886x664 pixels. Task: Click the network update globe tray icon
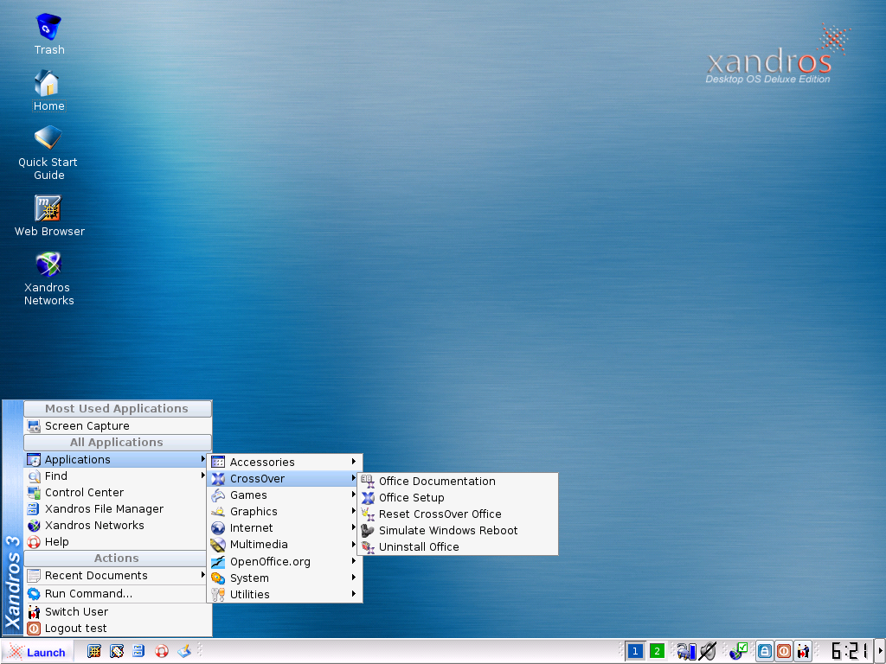(738, 652)
